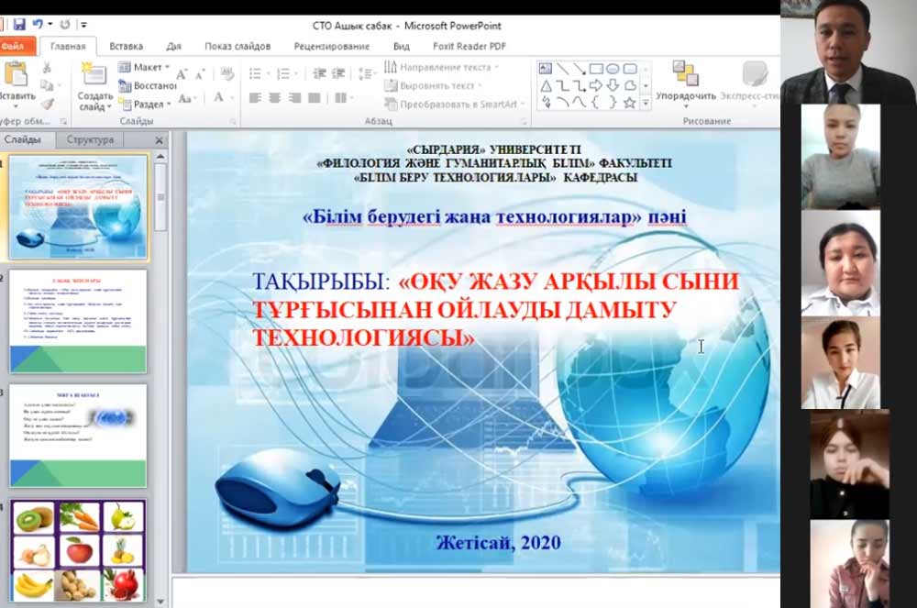The height and width of the screenshot is (608, 917).
Task: Switch to the Вставка ribbon tab
Action: click(x=126, y=46)
